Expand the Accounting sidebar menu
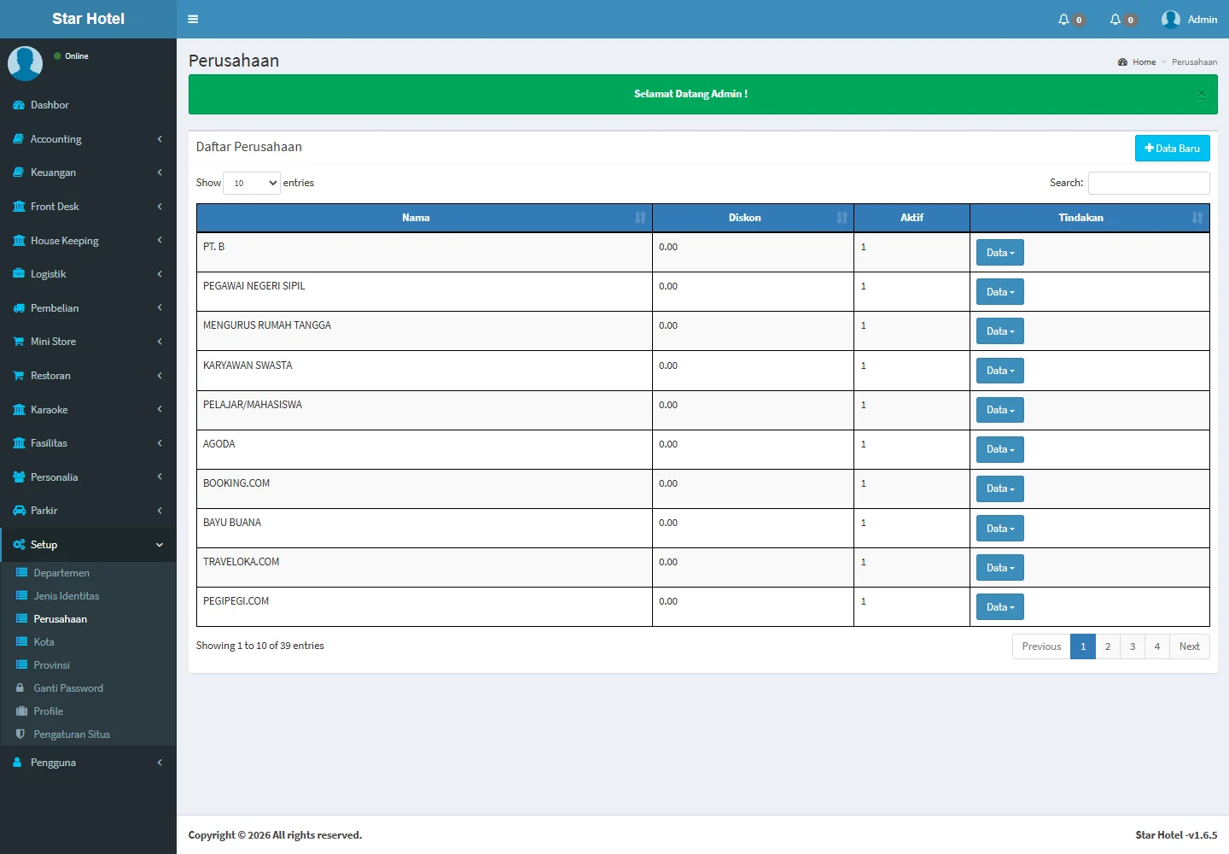 tap(88, 139)
